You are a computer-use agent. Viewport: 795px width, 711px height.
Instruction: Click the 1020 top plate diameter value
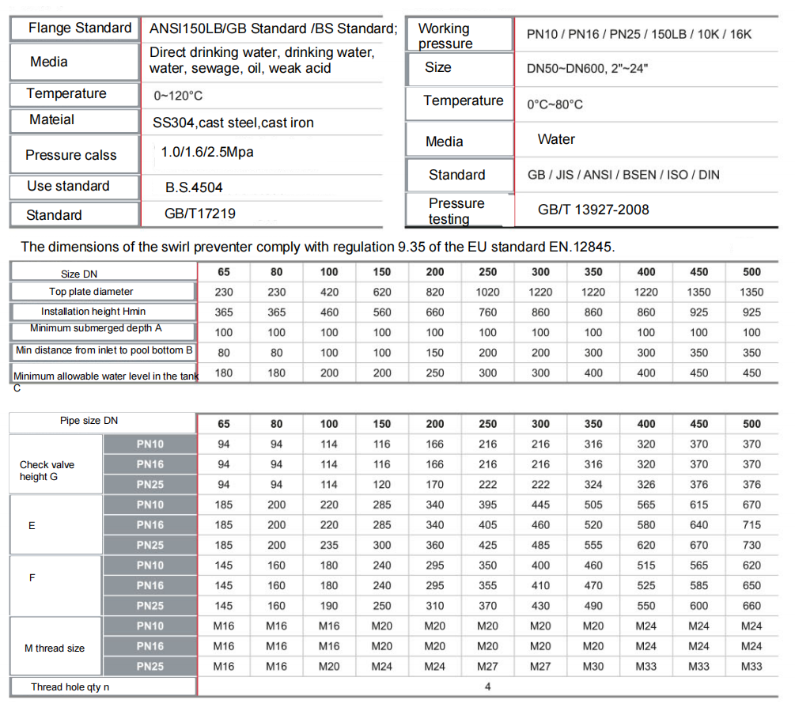487,292
